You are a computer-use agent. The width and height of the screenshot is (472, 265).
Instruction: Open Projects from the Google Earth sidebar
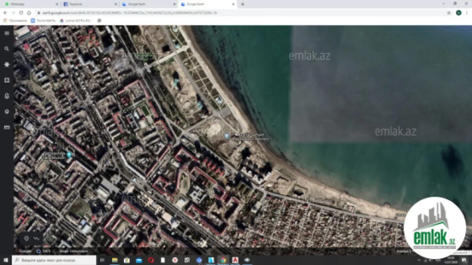click(6, 96)
